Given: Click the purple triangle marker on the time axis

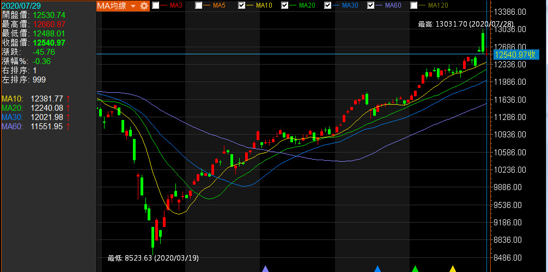Looking at the screenshot, I should coord(265,269).
